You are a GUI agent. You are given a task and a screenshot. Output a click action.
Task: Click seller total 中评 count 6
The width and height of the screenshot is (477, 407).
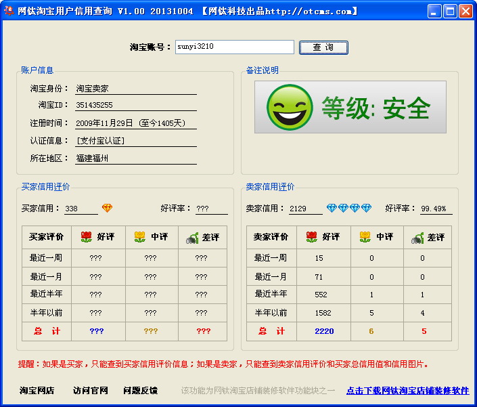(x=371, y=331)
